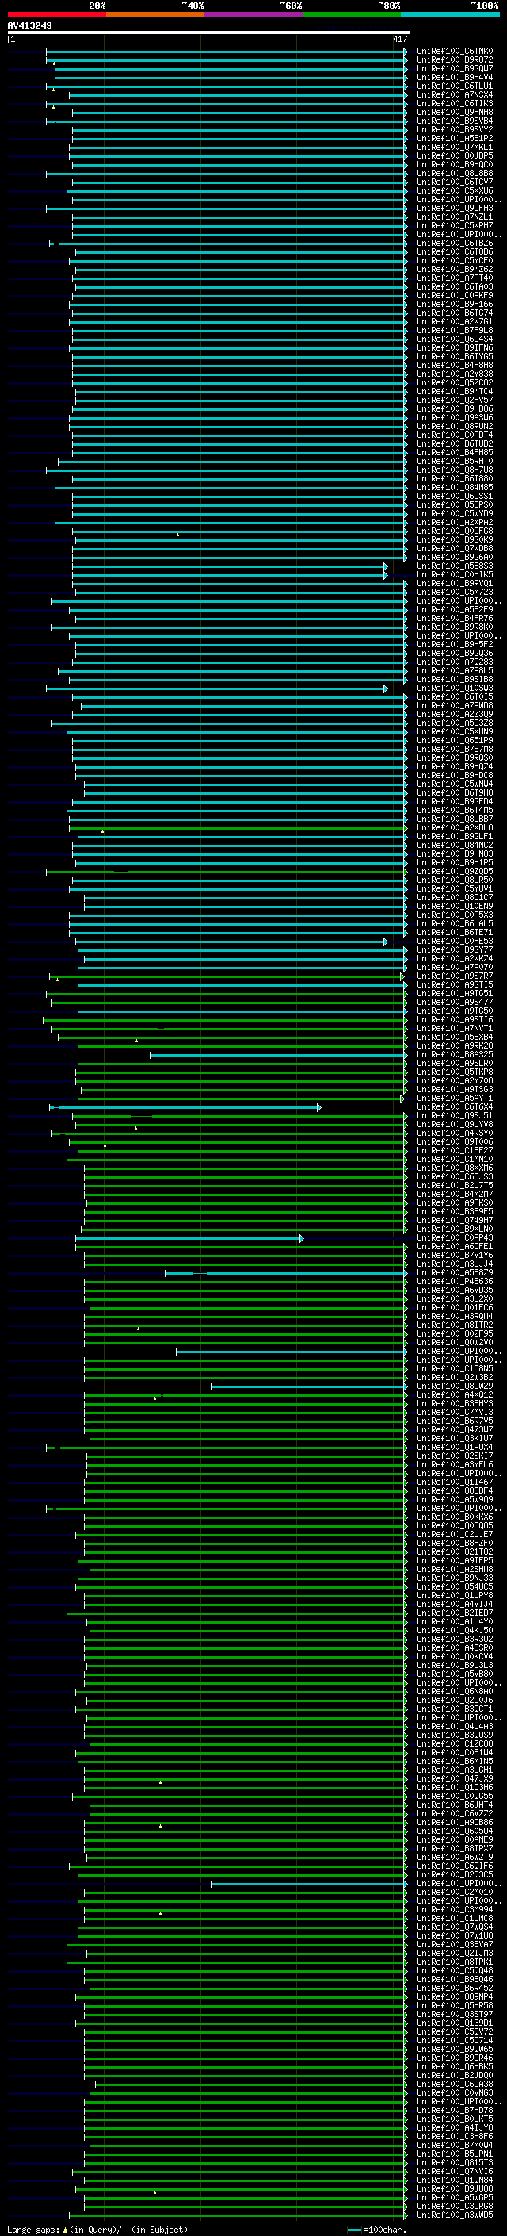Image resolution: width=507 pixels, height=2236 pixels.
Task: Click the purple ~60% identity legend bar
Action: pyautogui.click(x=253, y=14)
